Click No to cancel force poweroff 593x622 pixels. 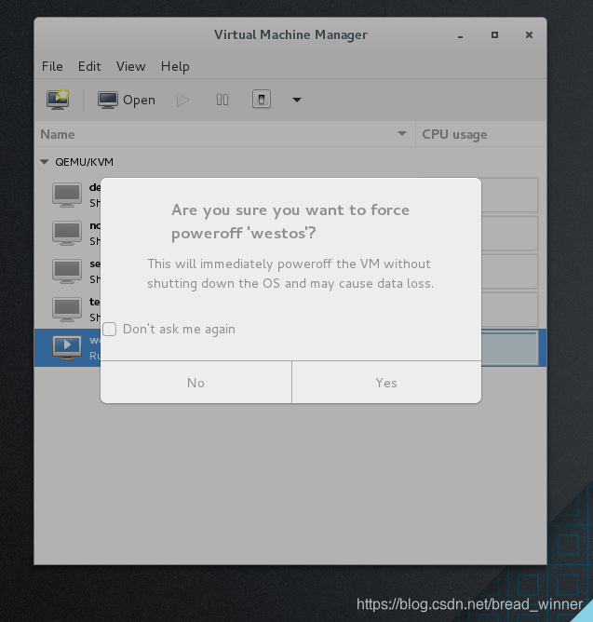[x=195, y=383]
